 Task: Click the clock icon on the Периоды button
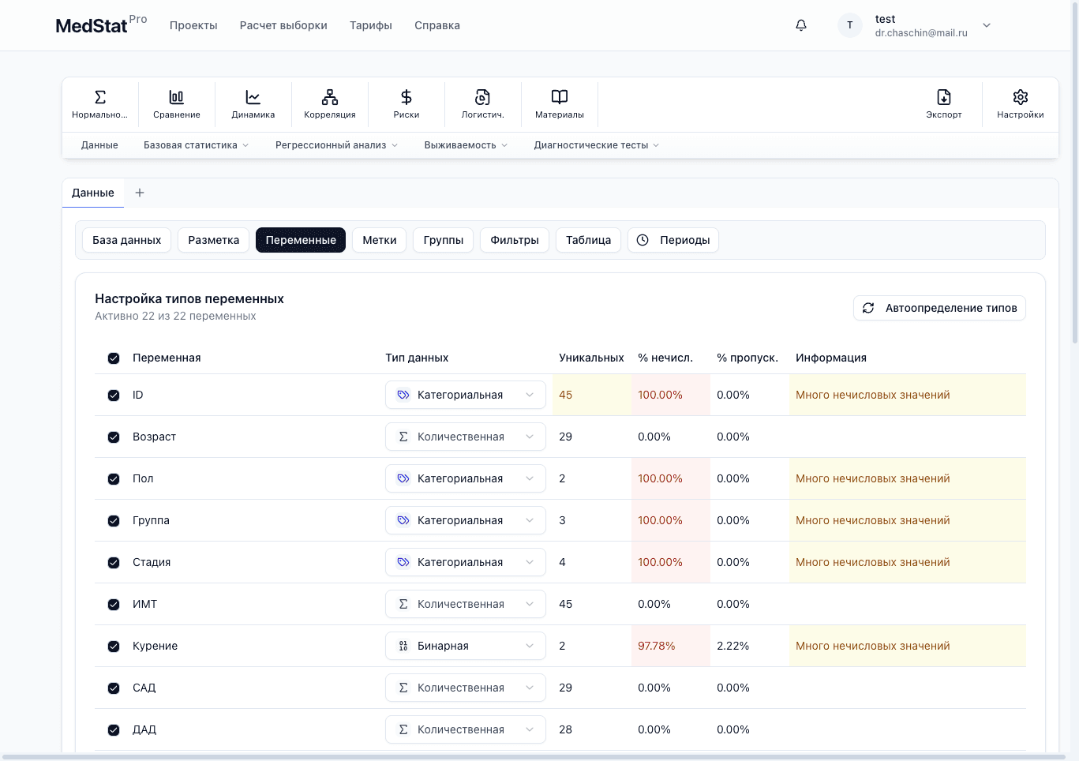point(643,240)
